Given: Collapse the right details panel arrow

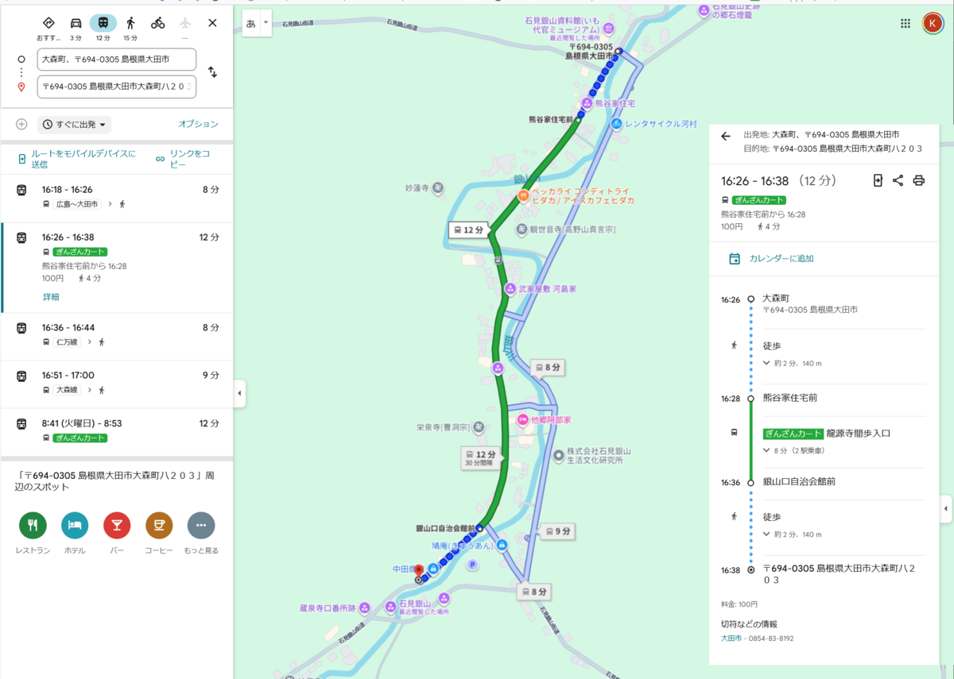Looking at the screenshot, I should coord(946,509).
